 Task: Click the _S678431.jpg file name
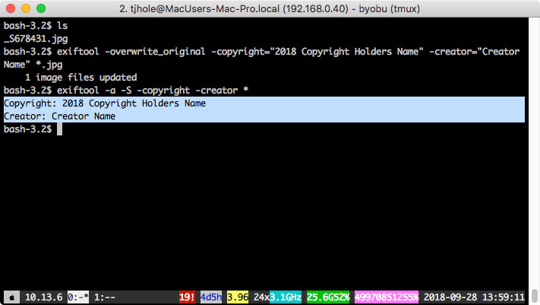tap(36, 39)
